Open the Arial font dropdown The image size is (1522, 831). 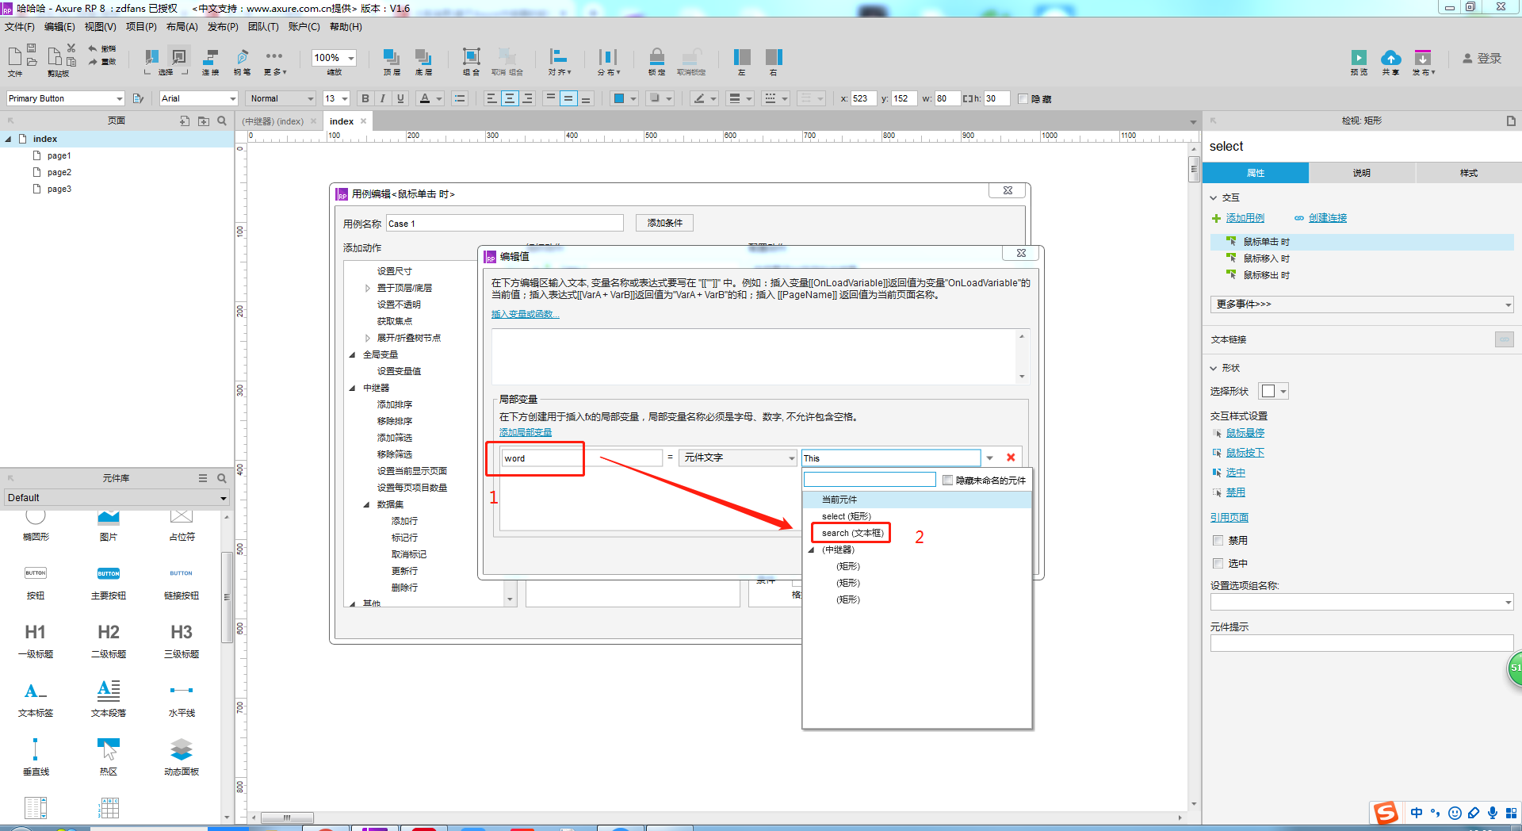[233, 98]
